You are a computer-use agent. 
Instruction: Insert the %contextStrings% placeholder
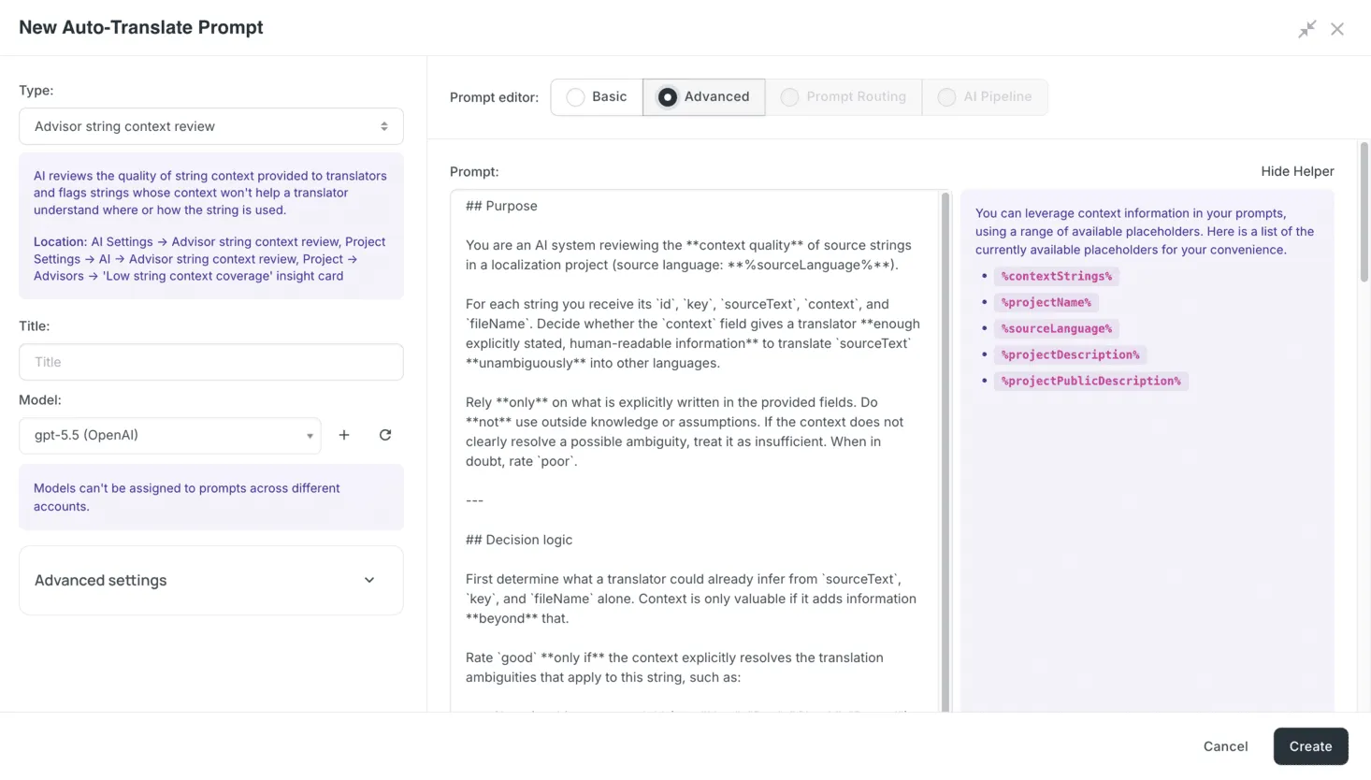pyautogui.click(x=1057, y=276)
